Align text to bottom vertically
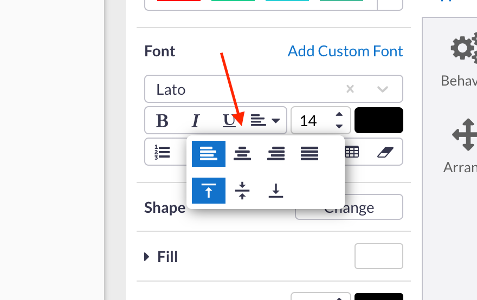The height and width of the screenshot is (300, 477). click(276, 191)
